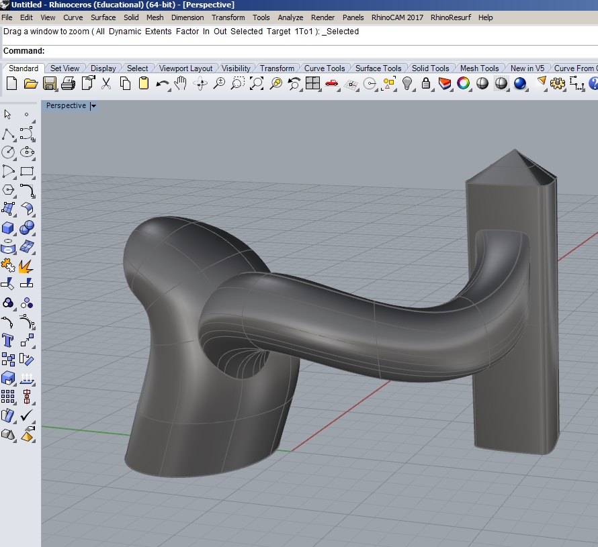598x547 pixels.
Task: Save the model with the floppy disk icon
Action: 50,83
